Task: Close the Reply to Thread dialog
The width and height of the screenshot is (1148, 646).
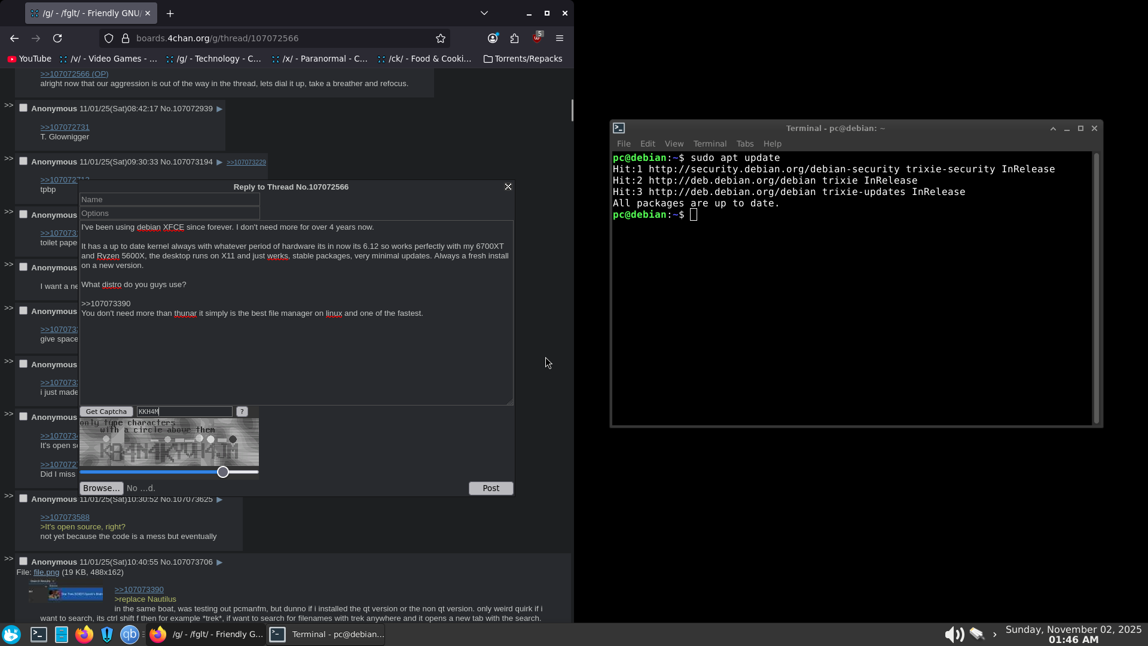Action: (508, 187)
